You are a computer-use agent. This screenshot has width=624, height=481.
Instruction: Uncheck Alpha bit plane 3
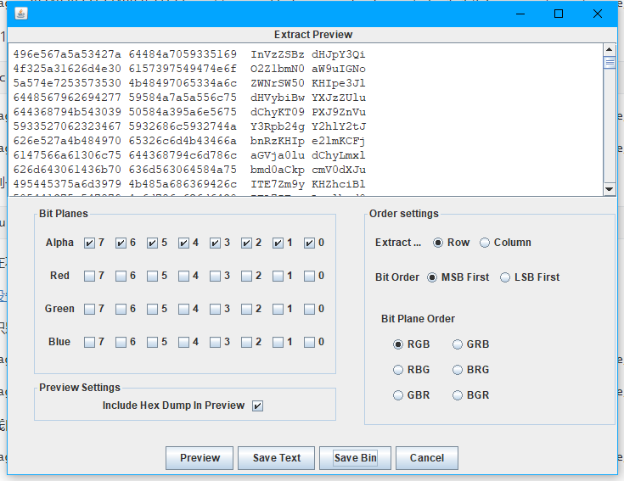point(216,243)
